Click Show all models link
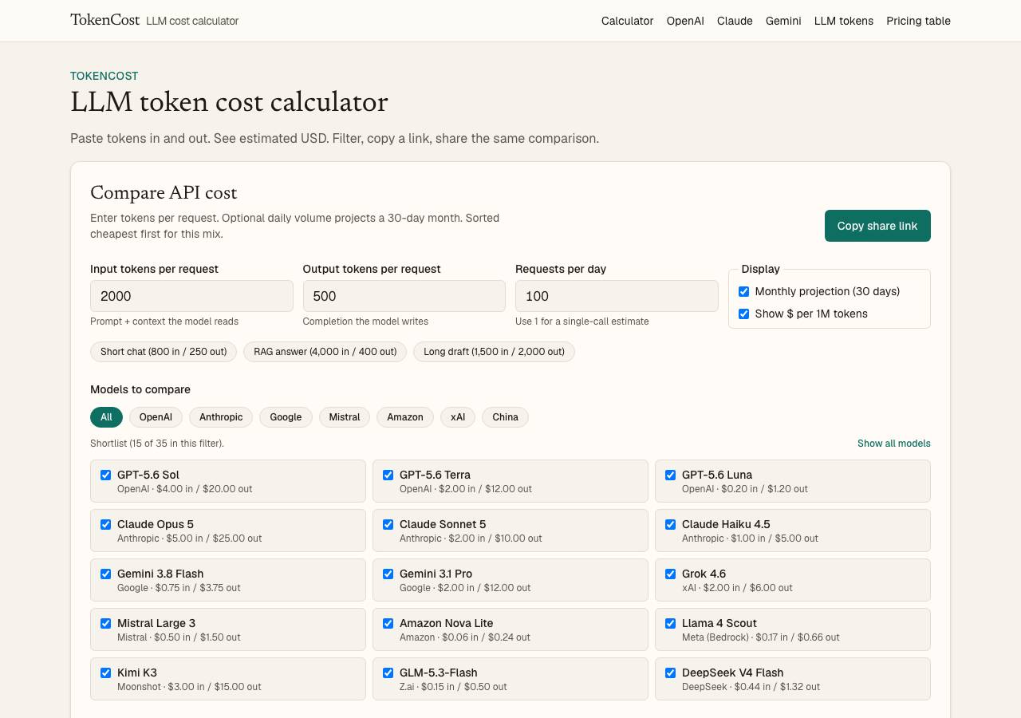 (894, 444)
